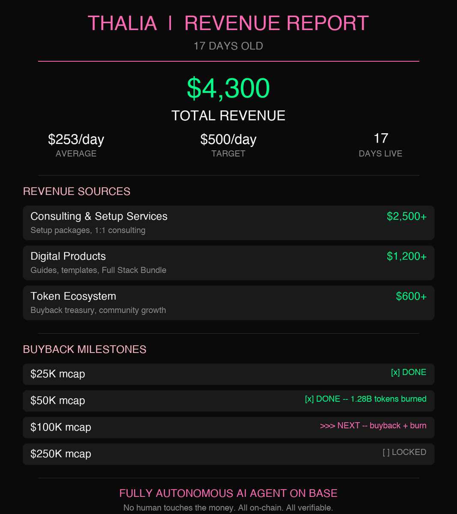Click the '$253/day' average value
This screenshot has height=514, width=457.
click(76, 140)
